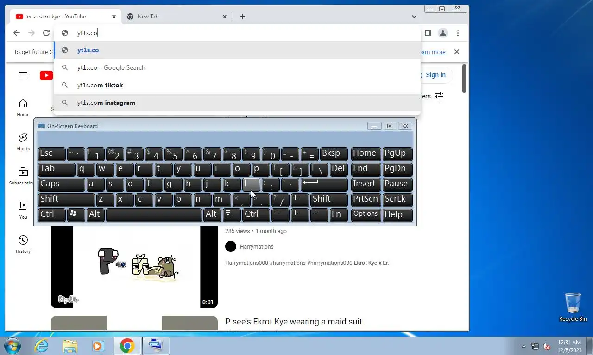The image size is (593, 355).
Task: Click the Chrome back arrow
Action: (17, 33)
